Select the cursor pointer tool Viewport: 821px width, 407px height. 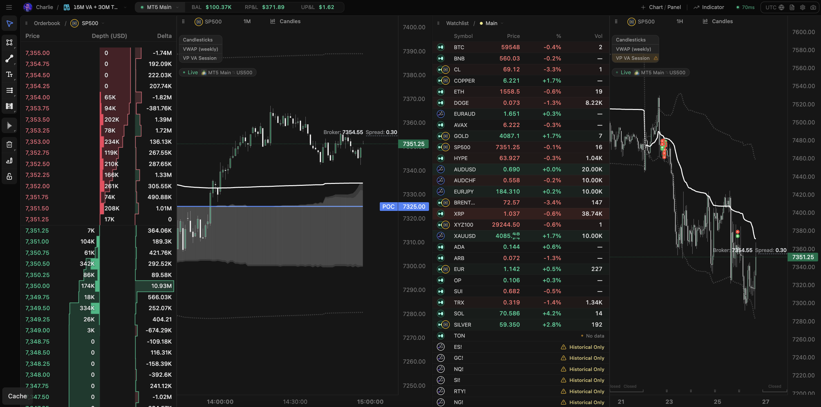coord(9,23)
